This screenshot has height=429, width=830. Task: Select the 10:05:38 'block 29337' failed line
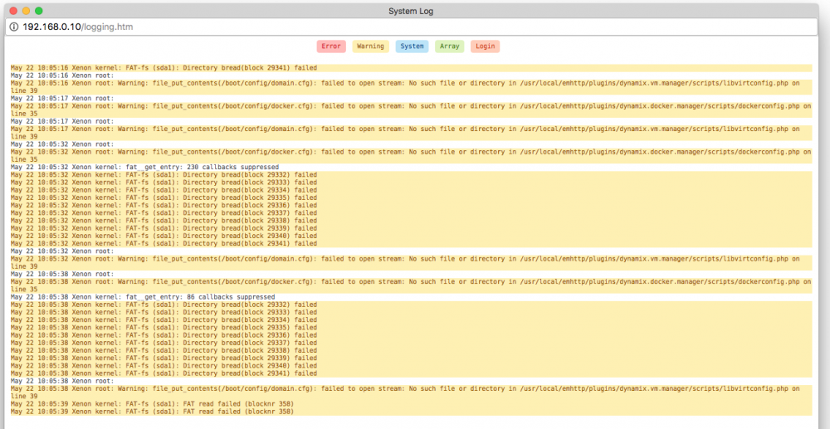(411, 343)
